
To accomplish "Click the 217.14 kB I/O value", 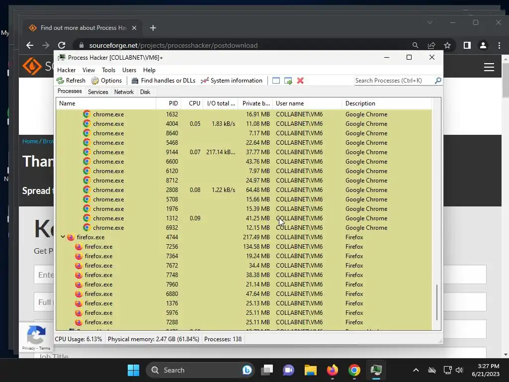I will pyautogui.click(x=221, y=152).
